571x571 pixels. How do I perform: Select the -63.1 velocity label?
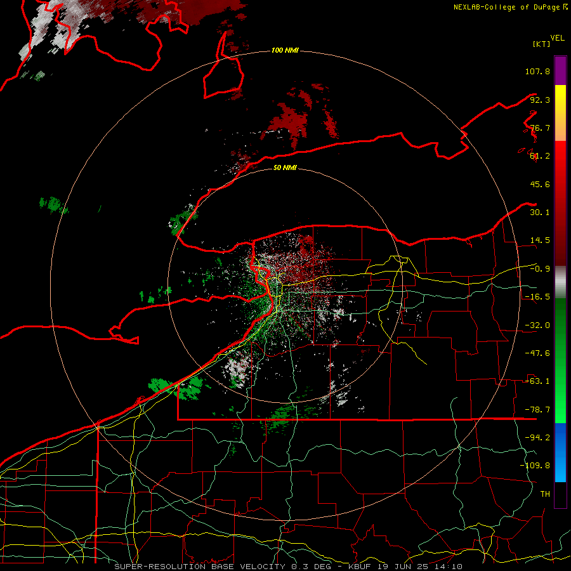tap(537, 381)
